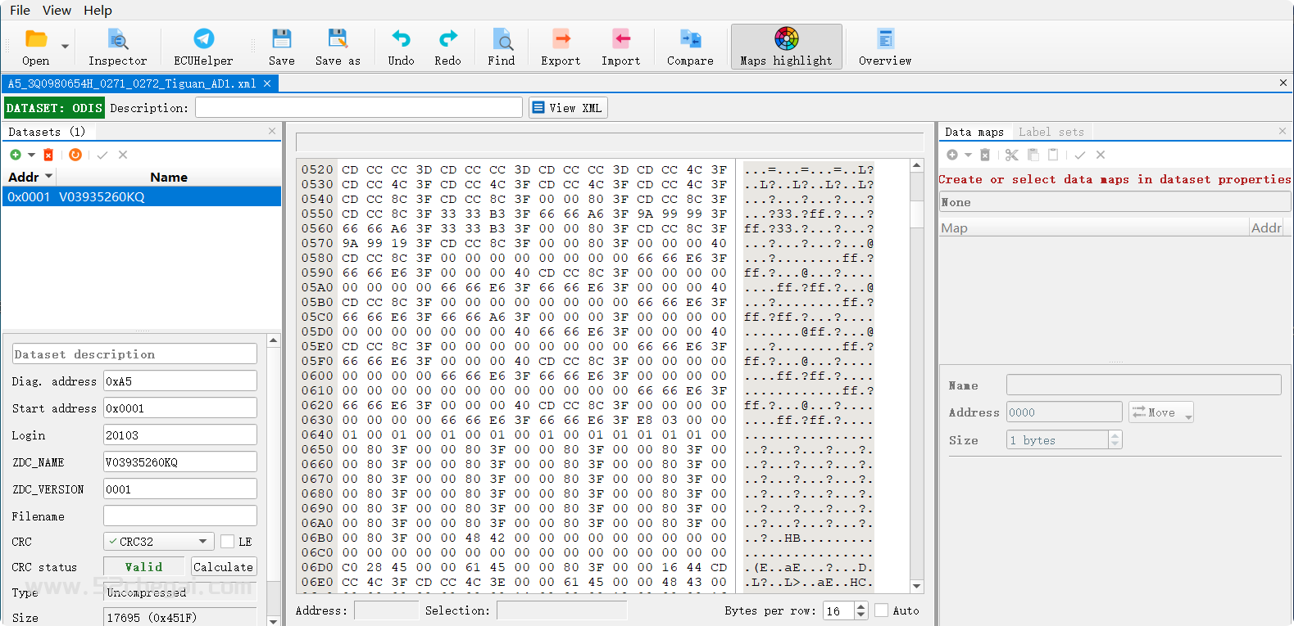Open the View menu
1294x626 pixels.
(x=57, y=10)
